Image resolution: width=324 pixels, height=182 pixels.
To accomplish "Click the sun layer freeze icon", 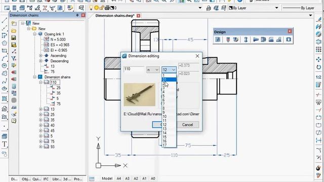I will [x=96, y=8].
